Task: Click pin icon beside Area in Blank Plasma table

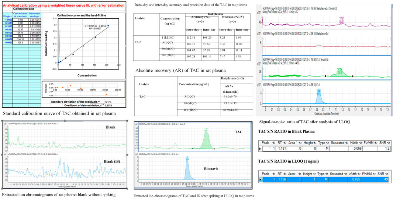Action: click(300, 143)
